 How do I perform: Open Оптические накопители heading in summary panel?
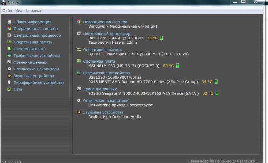point(106,101)
